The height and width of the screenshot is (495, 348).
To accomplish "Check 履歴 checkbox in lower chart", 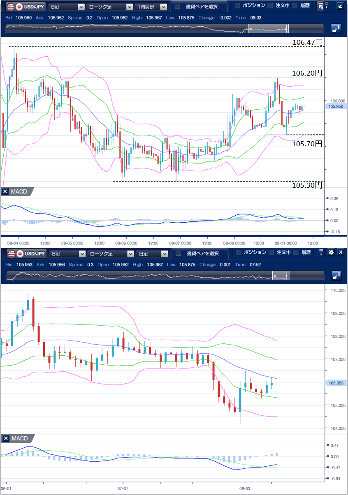I will coord(295,252).
